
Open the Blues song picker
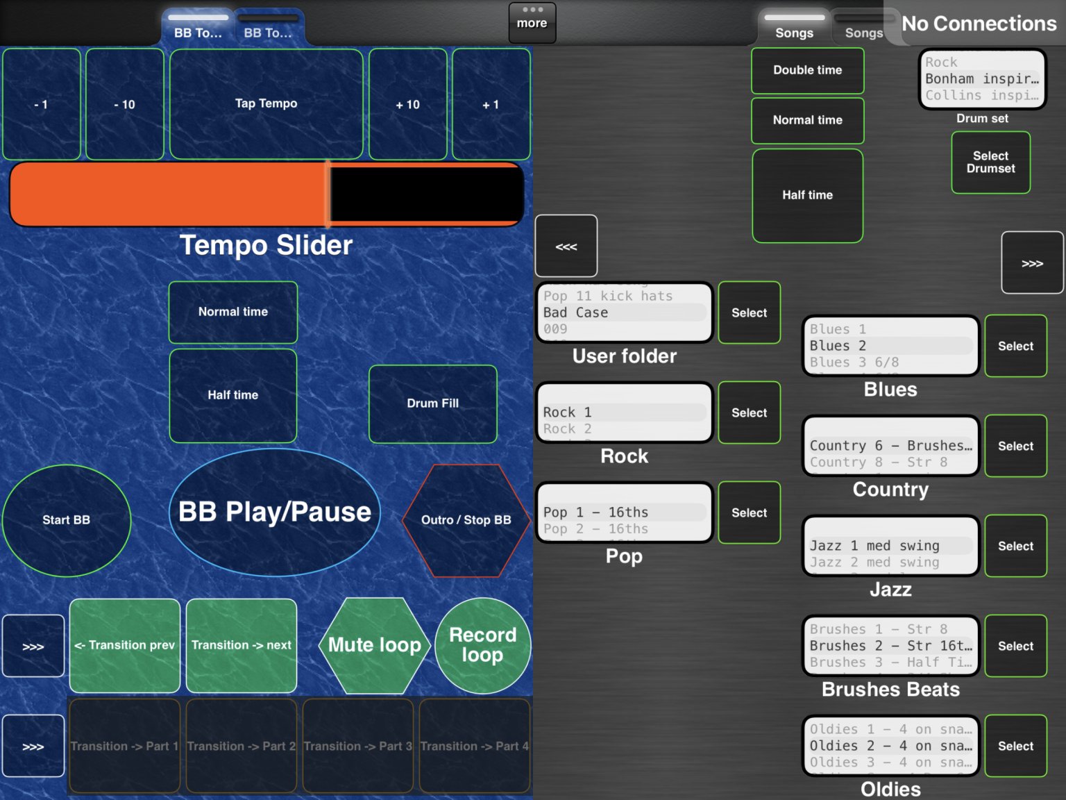coord(891,346)
